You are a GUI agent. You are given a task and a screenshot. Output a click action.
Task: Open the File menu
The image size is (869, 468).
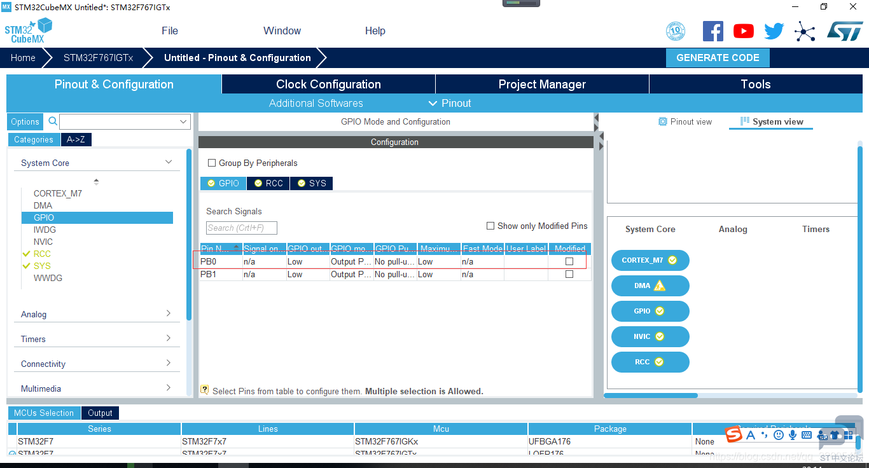170,31
